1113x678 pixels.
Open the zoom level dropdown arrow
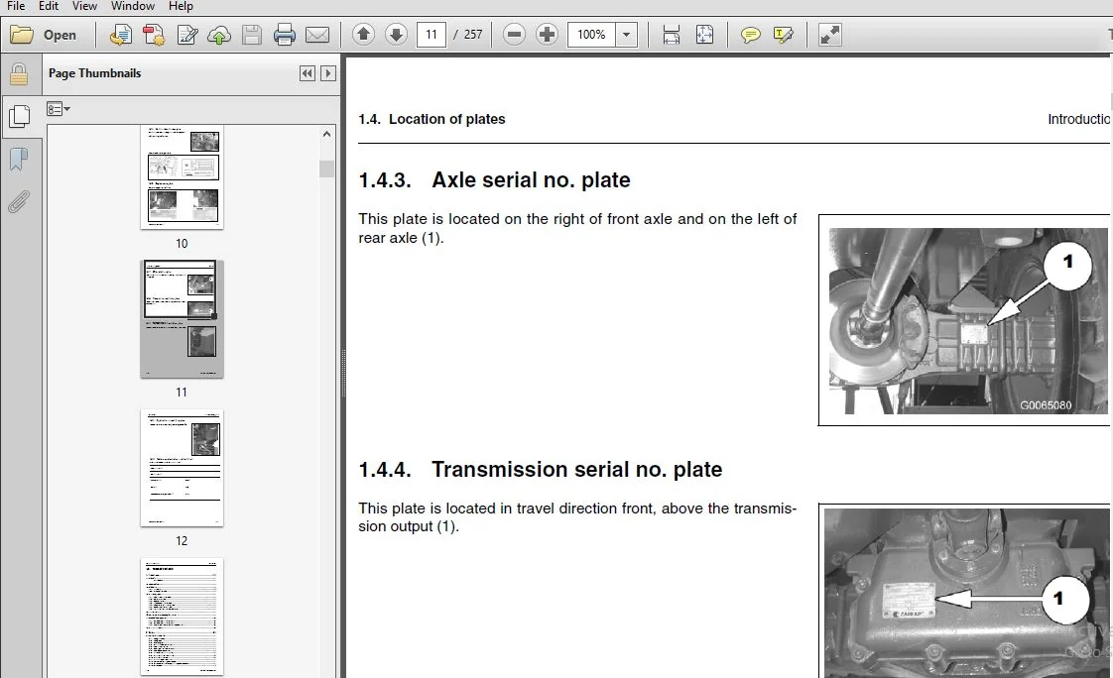(626, 34)
